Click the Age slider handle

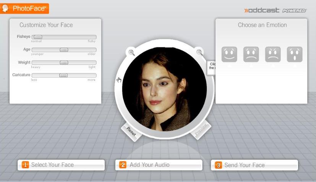pos(64,50)
